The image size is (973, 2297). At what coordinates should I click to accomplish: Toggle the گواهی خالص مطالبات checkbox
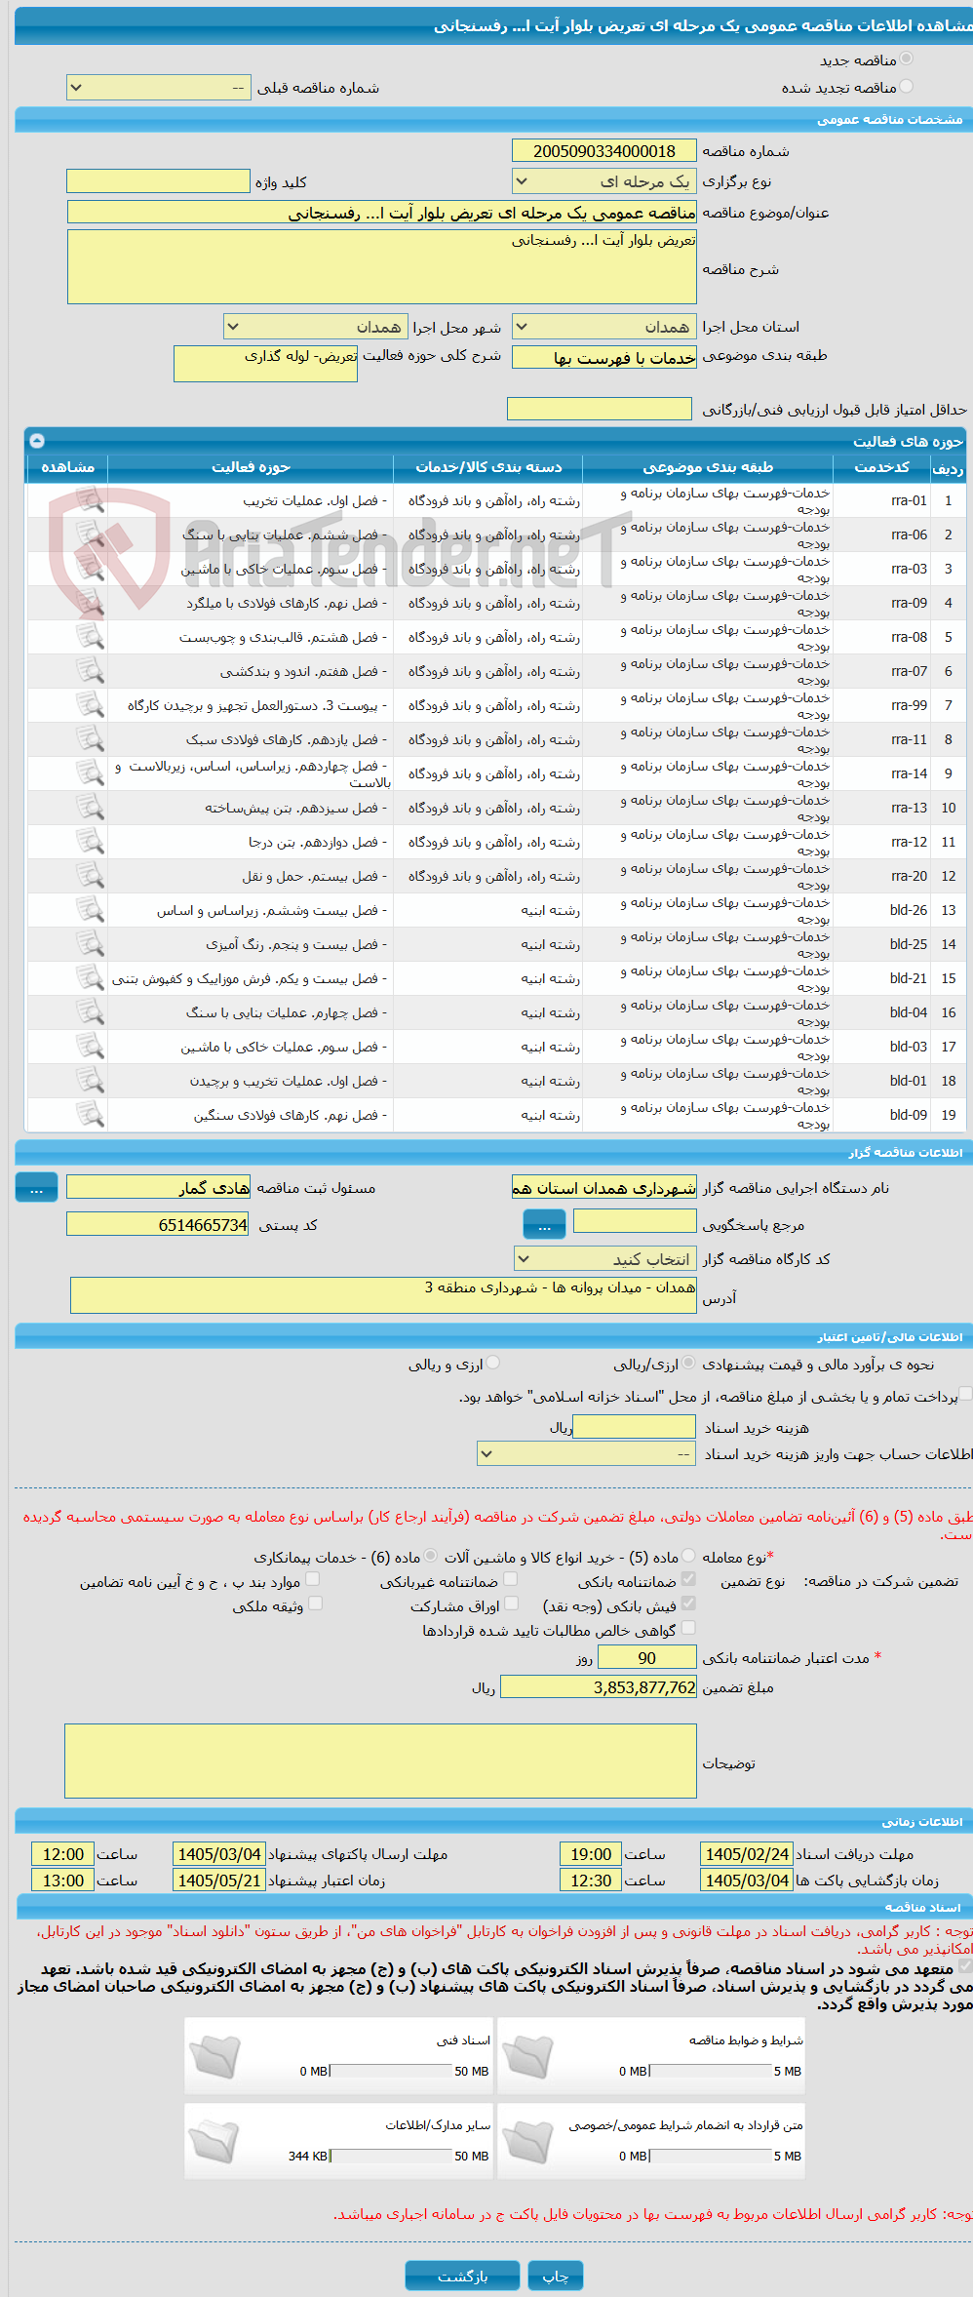point(689,1628)
